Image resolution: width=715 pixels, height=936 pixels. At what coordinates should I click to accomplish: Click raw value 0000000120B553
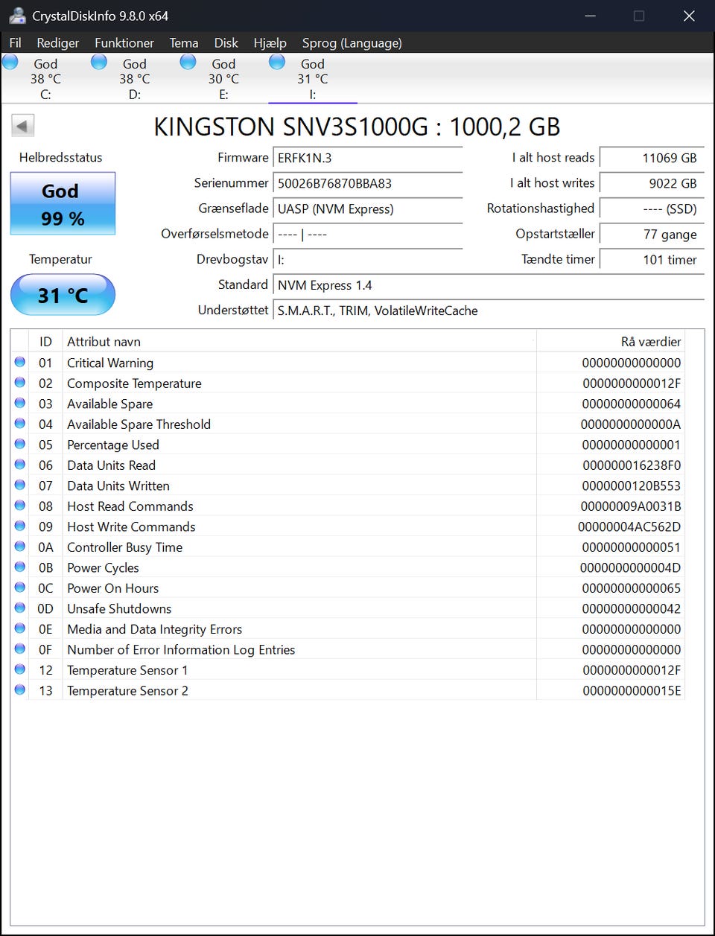[632, 485]
